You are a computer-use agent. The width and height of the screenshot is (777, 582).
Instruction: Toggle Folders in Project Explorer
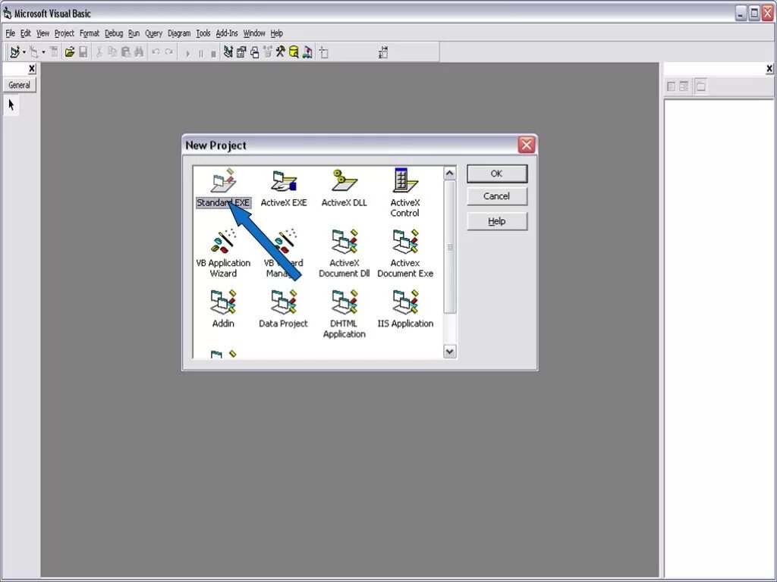(700, 86)
